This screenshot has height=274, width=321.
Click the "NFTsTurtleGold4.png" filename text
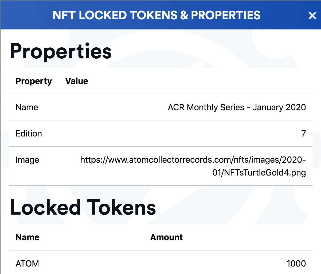265,173
